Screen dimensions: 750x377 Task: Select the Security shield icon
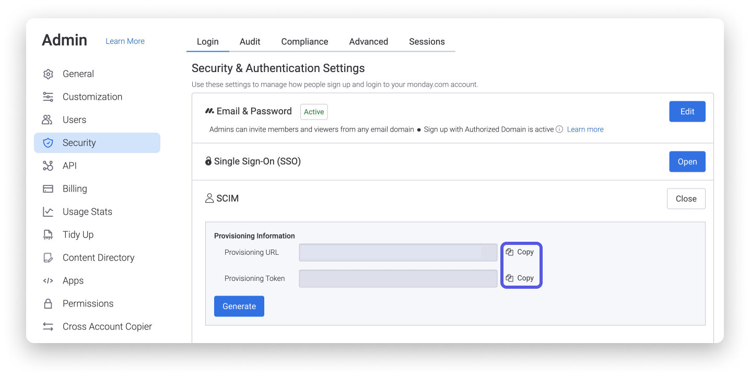click(x=48, y=143)
